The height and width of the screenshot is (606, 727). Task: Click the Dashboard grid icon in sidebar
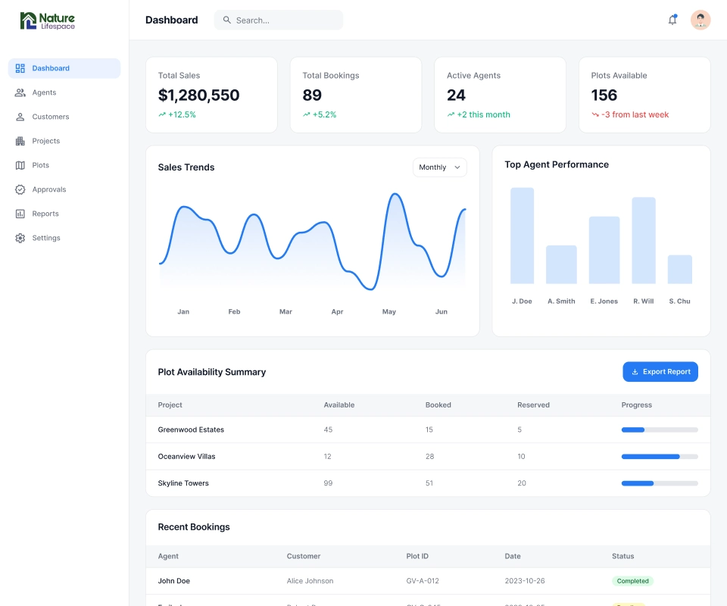pos(20,68)
